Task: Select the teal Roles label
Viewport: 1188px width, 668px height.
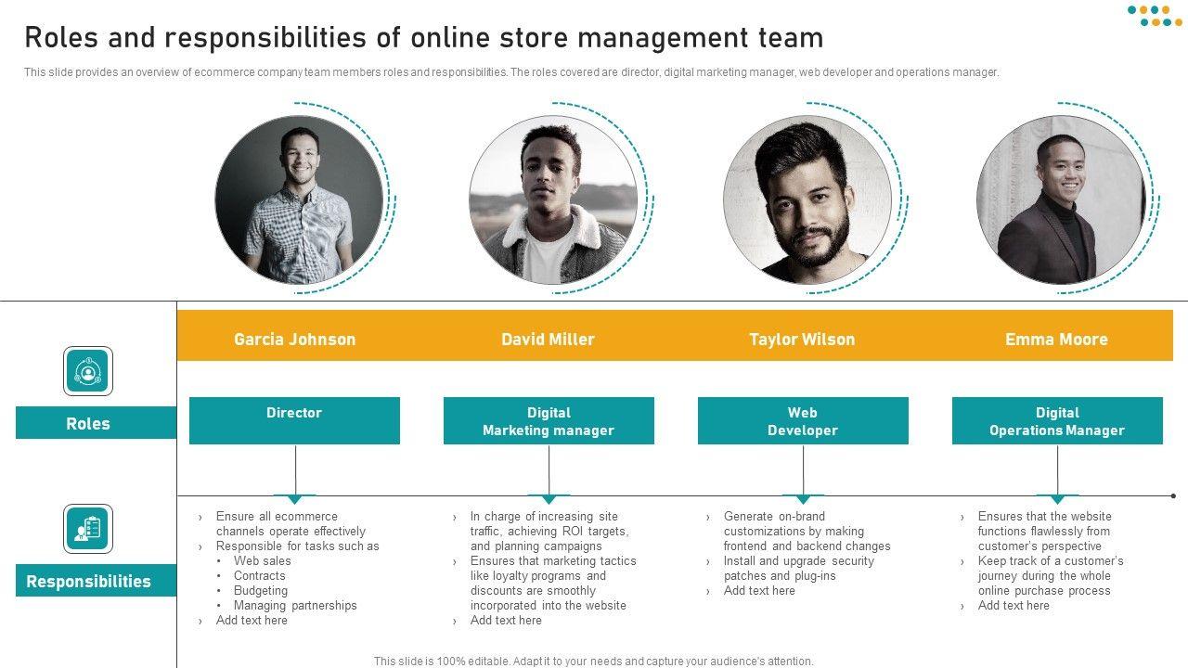Action: point(96,423)
